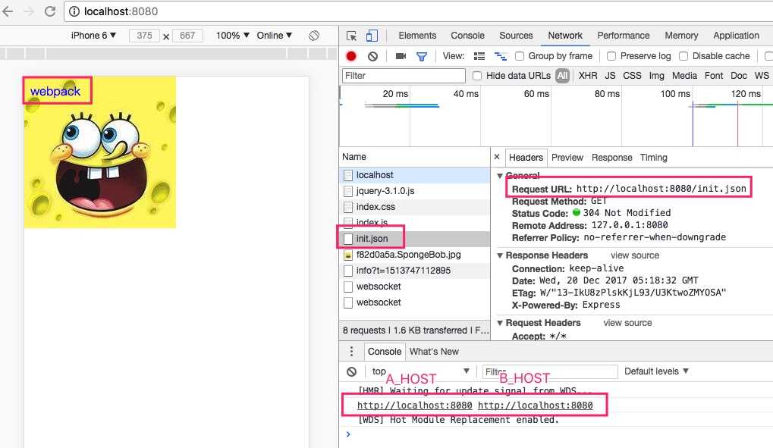The image size is (773, 448).
Task: Collapse the General section
Action: click(x=500, y=176)
